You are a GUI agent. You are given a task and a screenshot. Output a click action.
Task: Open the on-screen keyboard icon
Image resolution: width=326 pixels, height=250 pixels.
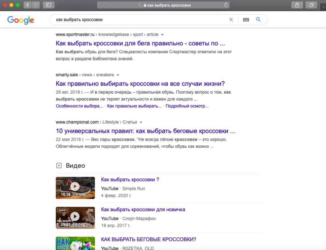[246, 19]
